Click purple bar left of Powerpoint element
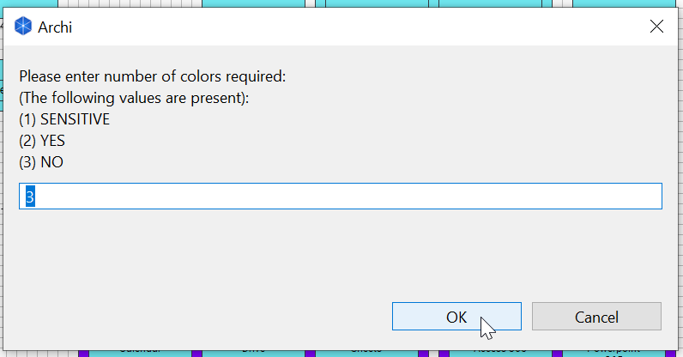The width and height of the screenshot is (683, 357). coord(557,352)
